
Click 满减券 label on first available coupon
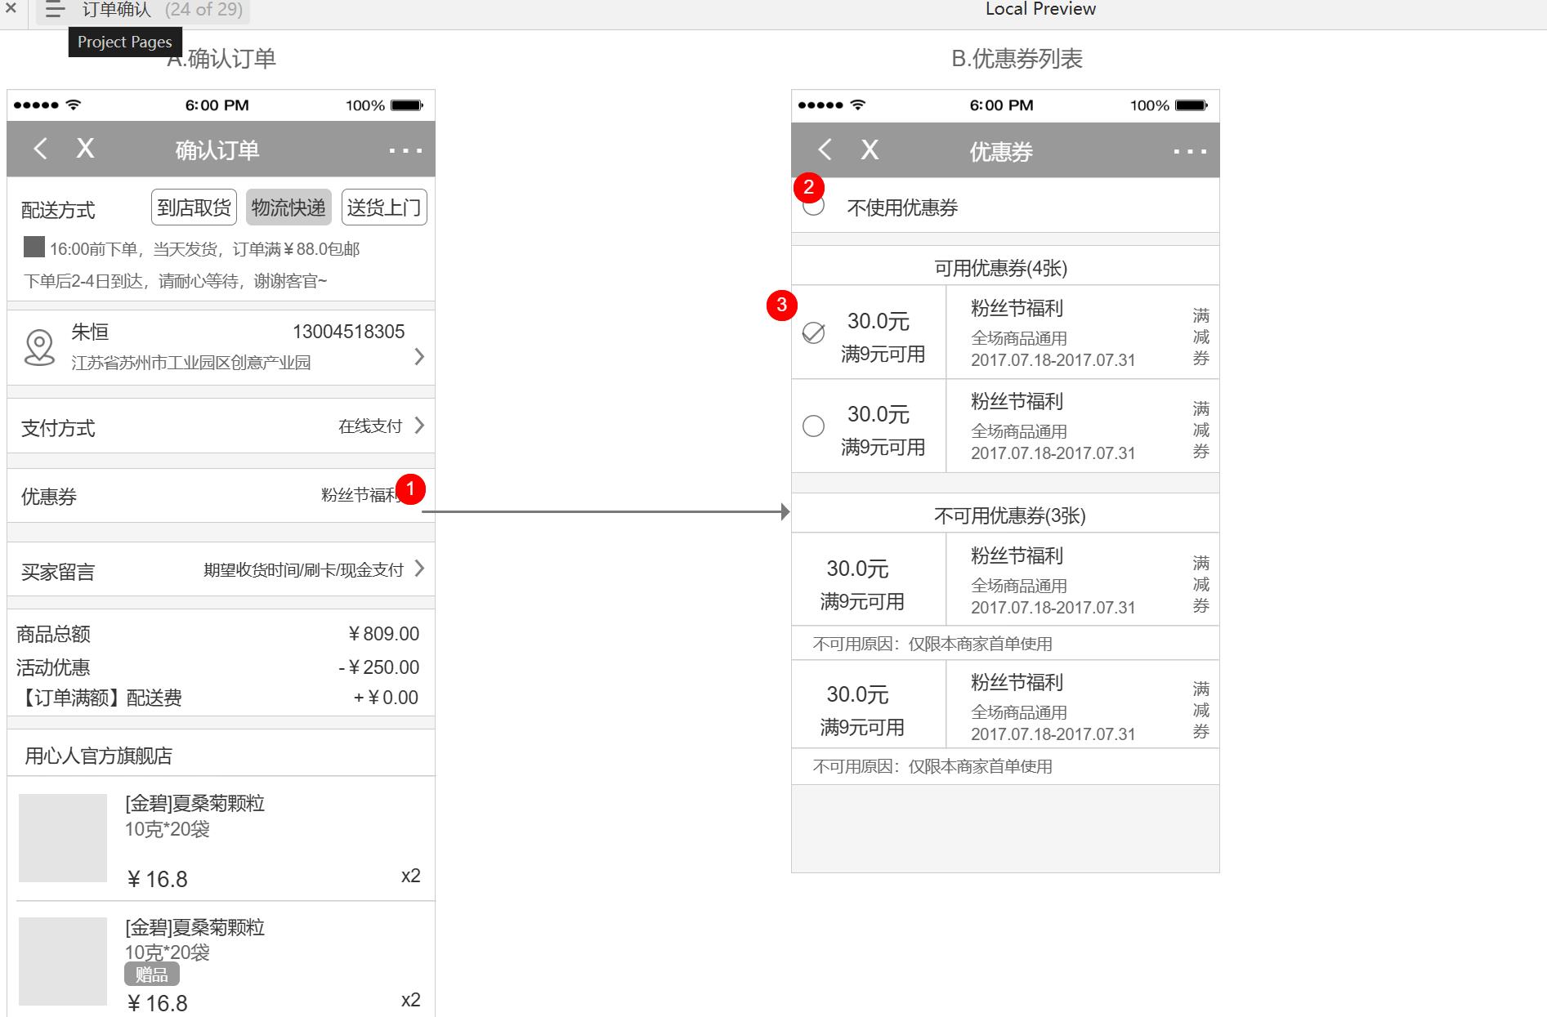pyautogui.click(x=1200, y=337)
